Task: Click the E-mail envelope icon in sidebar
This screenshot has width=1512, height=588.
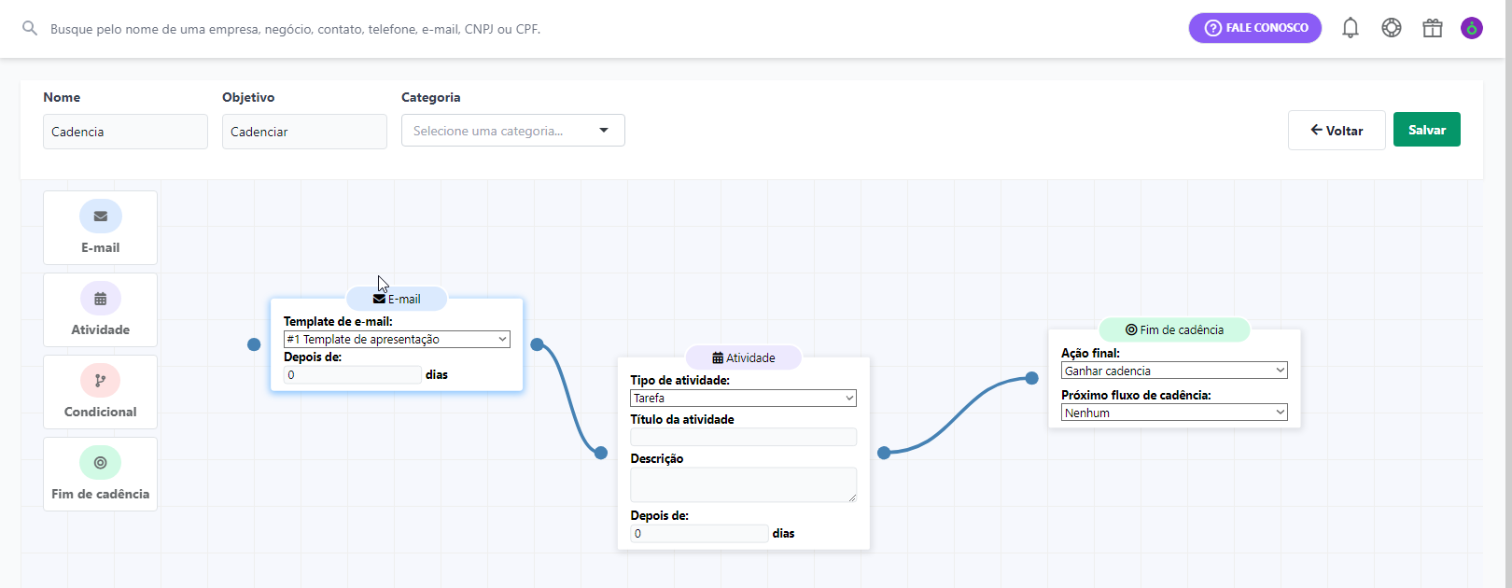Action: click(101, 217)
